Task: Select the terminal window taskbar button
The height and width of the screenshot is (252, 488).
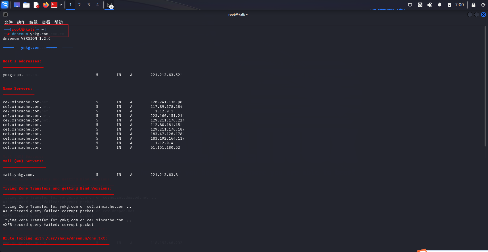Action: point(109,5)
